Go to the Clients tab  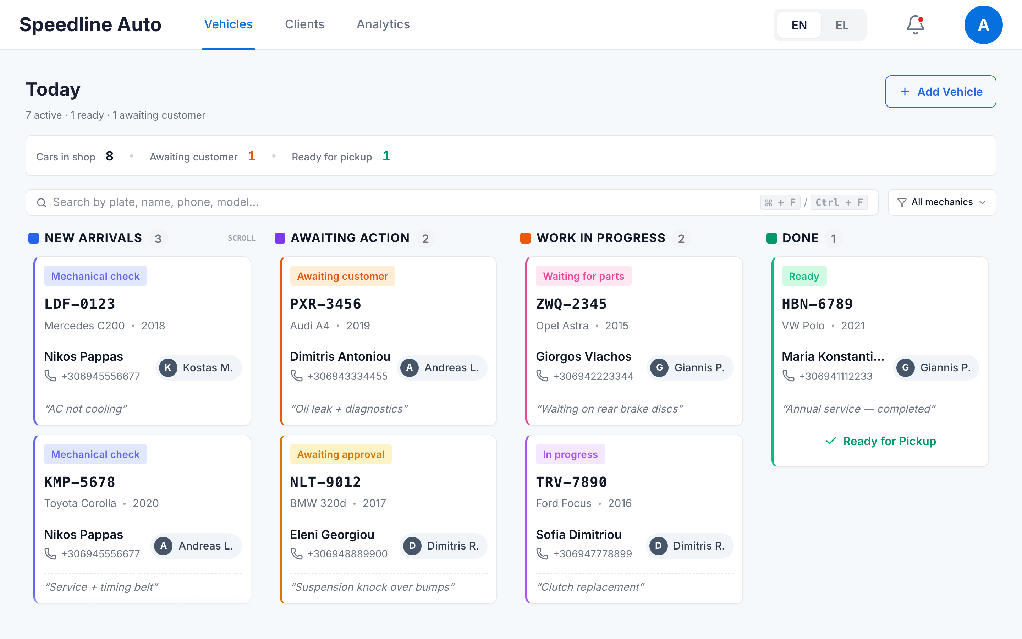(304, 24)
